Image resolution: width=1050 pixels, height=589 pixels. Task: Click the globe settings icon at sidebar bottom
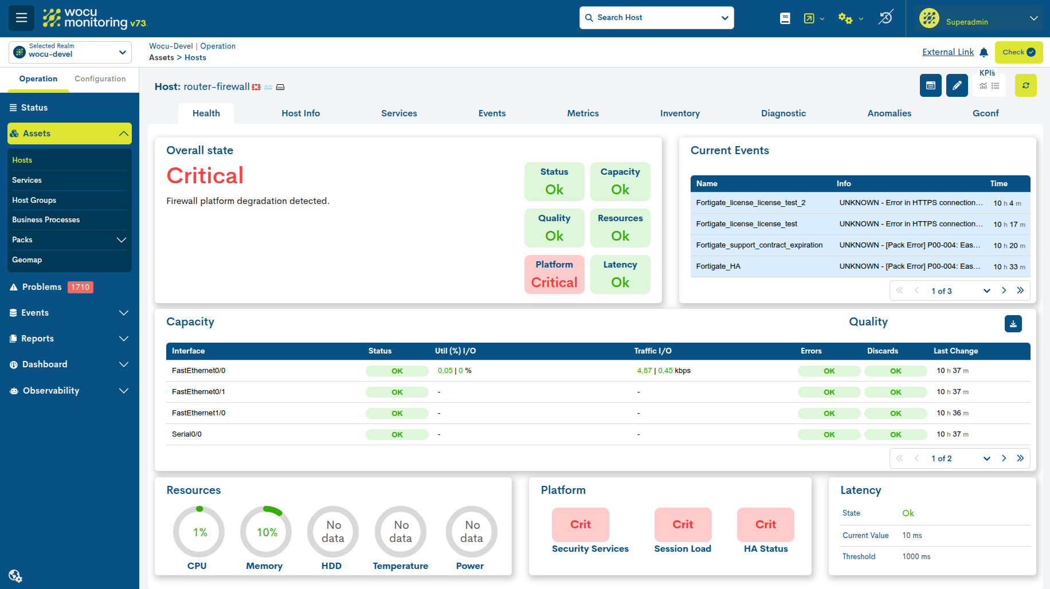15,576
